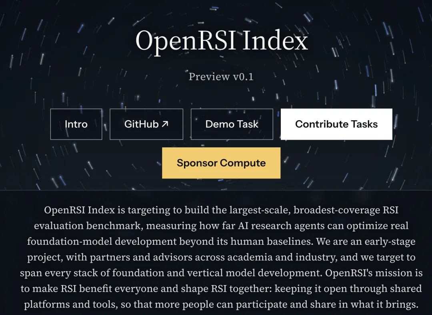Click the description paragraph starting "OpenRSI Index is targeting"
The width and height of the screenshot is (432, 315).
[x=221, y=257]
